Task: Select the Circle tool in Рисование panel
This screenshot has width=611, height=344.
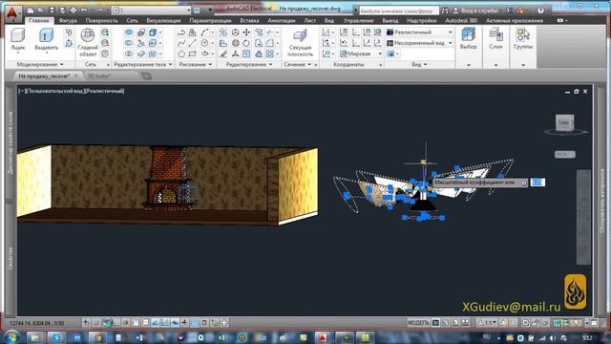Action: [x=204, y=43]
